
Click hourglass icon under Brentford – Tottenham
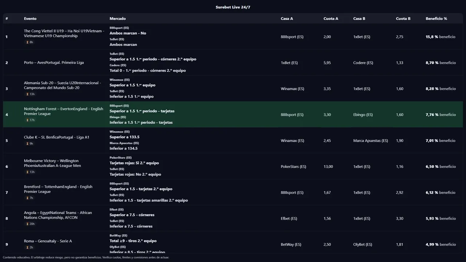coord(27,198)
